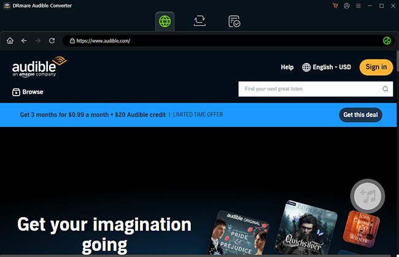
Task: Open the web browser tab globe icon
Action: 166,21
